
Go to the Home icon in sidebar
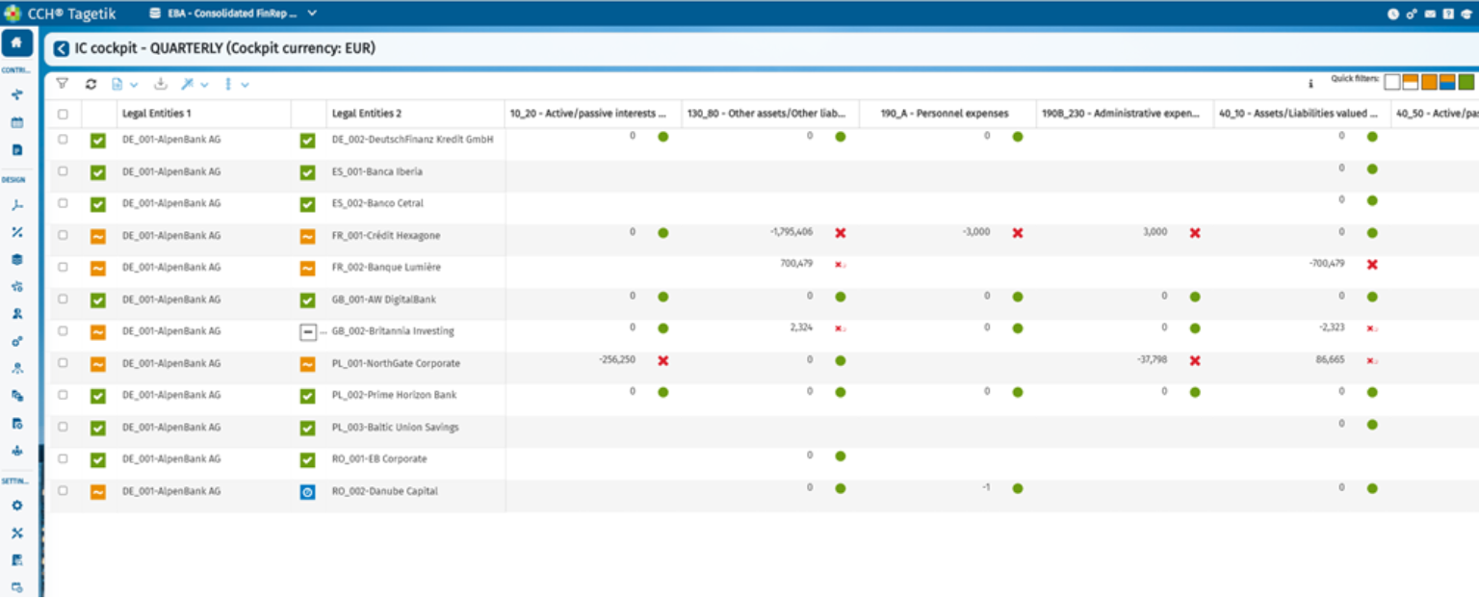[16, 42]
